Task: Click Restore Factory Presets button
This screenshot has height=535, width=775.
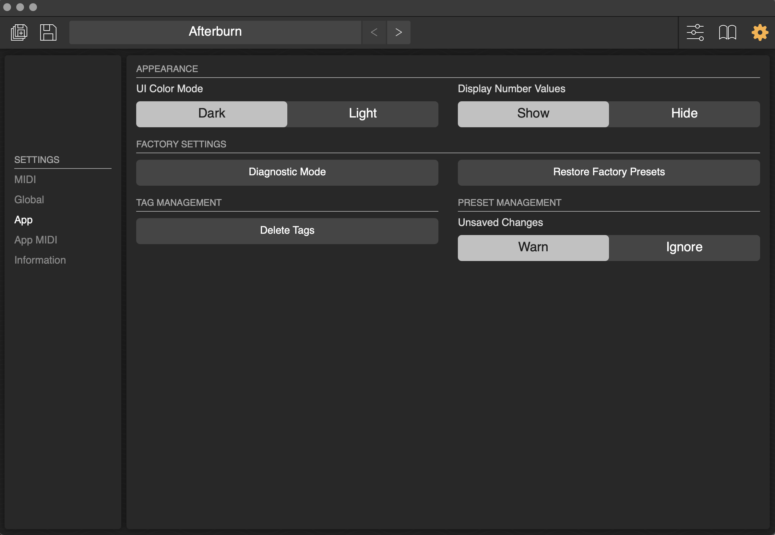Action: tap(608, 172)
